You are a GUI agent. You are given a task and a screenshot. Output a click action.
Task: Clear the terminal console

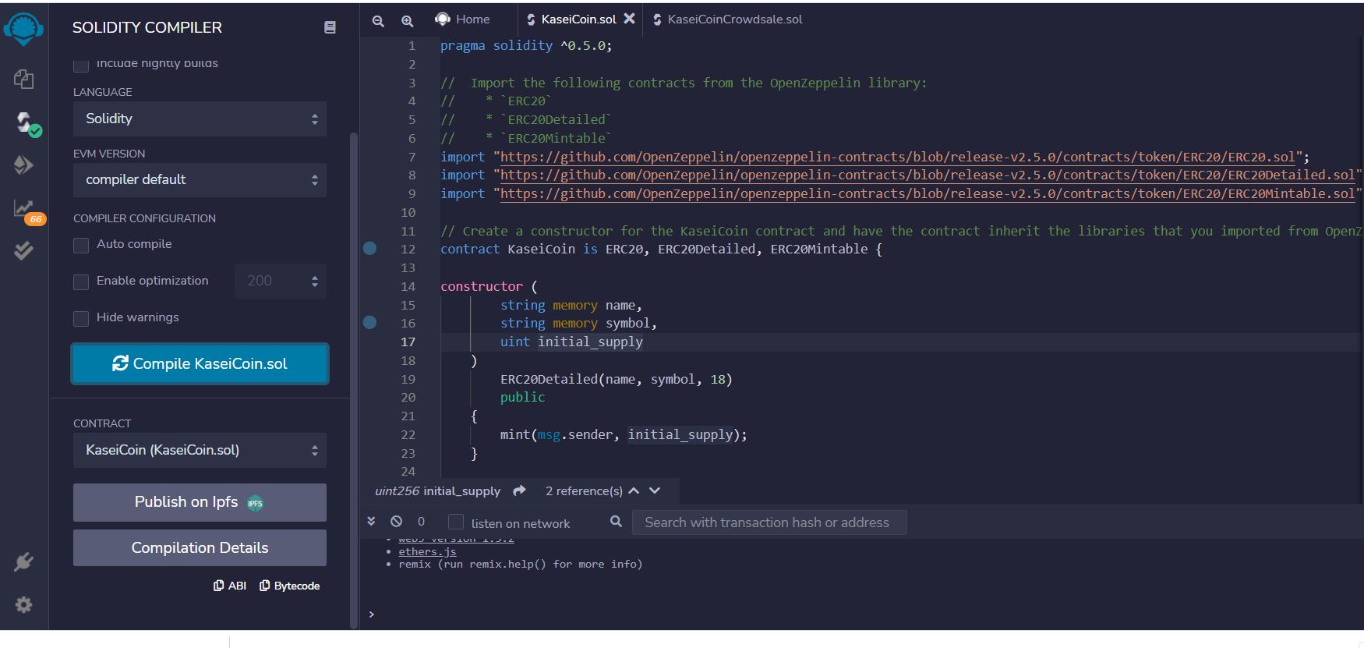(396, 521)
